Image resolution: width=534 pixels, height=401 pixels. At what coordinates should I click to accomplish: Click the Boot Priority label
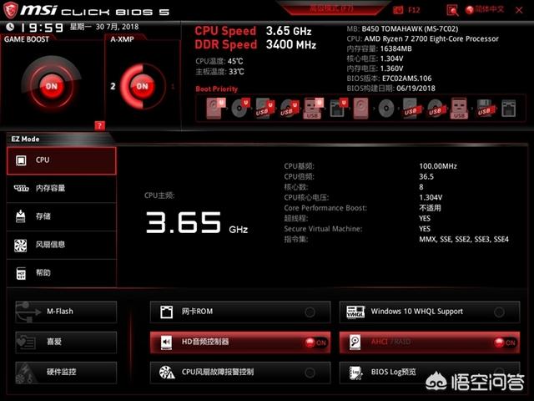click(217, 89)
